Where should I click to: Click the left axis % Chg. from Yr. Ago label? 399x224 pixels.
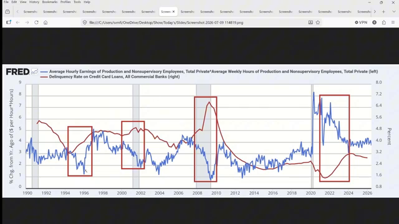(11, 136)
